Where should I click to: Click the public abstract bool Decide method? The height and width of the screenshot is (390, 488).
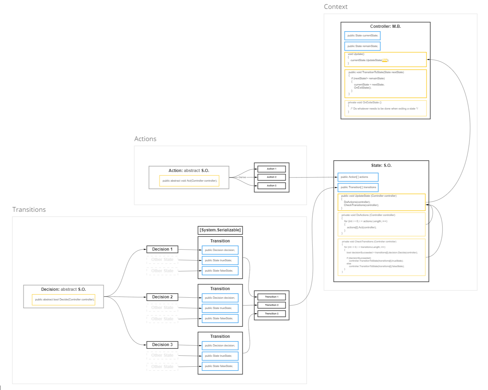[63, 300]
